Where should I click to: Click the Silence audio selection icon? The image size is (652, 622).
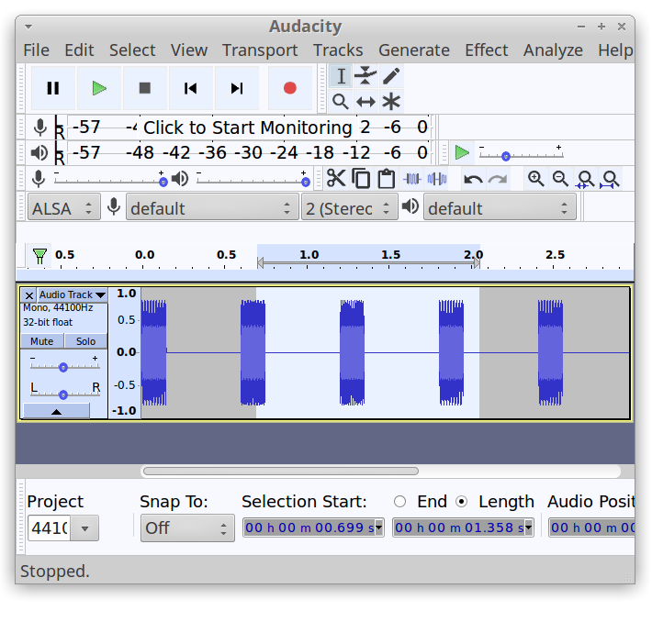(437, 179)
